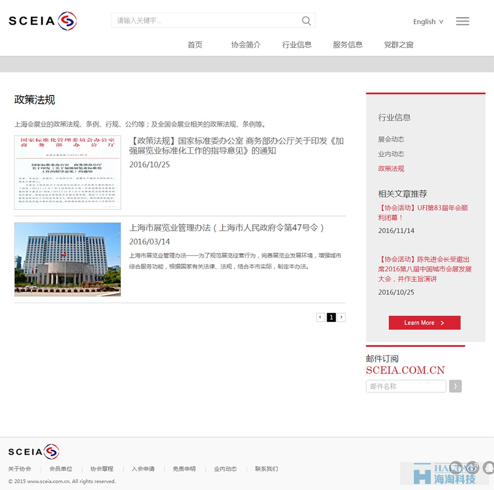Click the 邮件名称 email input field
The image size is (494, 490).
pyautogui.click(x=406, y=386)
